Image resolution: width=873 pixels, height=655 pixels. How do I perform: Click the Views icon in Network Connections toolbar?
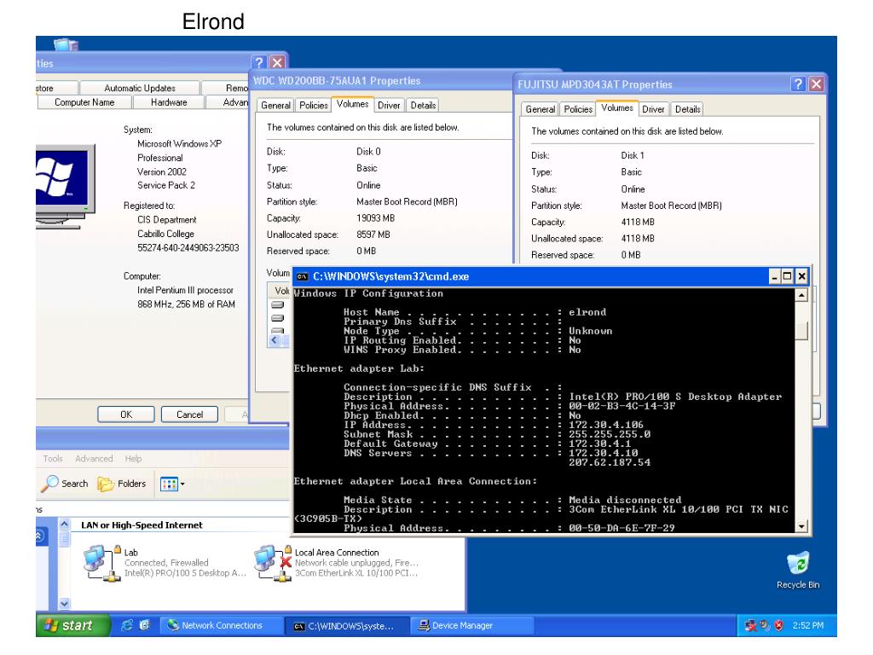[169, 484]
